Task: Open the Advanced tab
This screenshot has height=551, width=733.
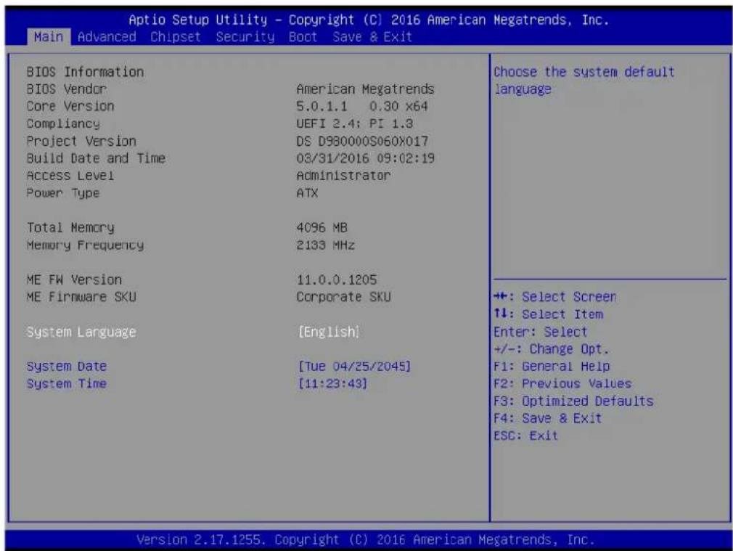Action: pyautogui.click(x=107, y=37)
